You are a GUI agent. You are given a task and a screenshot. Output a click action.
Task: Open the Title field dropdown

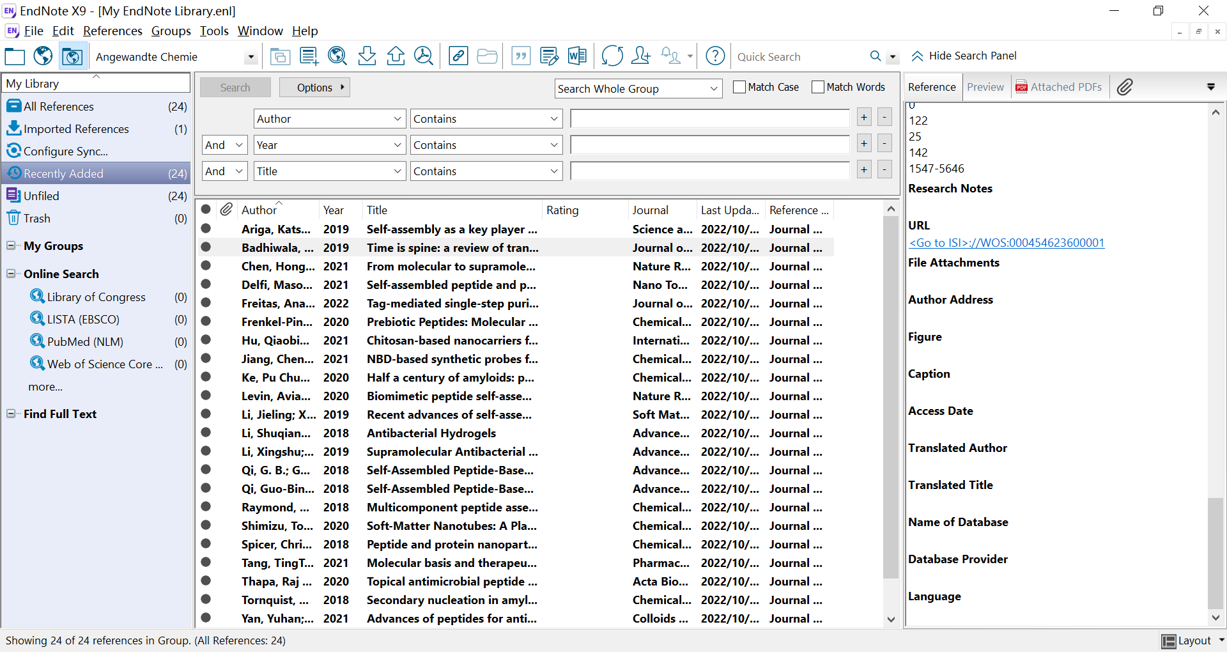coord(330,171)
